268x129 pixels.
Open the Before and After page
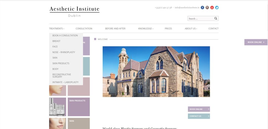pyautogui.click(x=115, y=29)
